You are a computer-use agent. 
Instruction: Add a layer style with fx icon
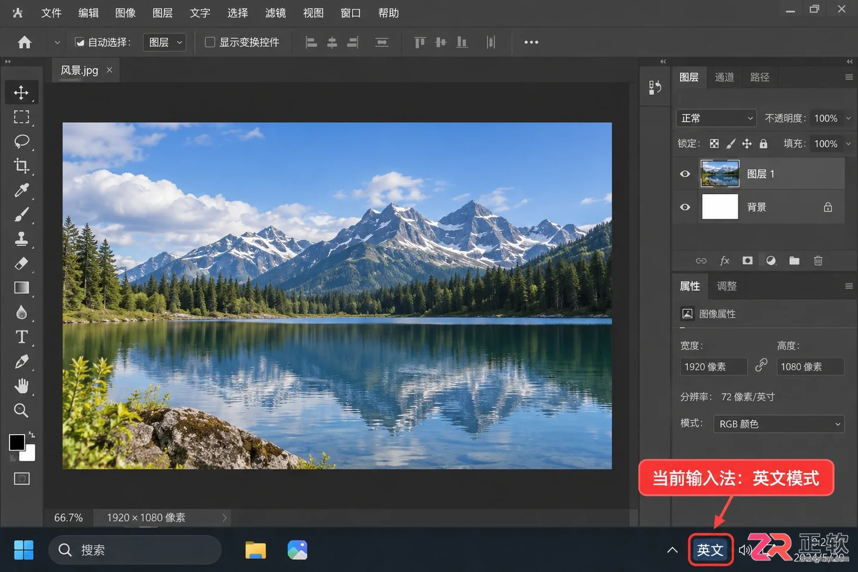725,260
